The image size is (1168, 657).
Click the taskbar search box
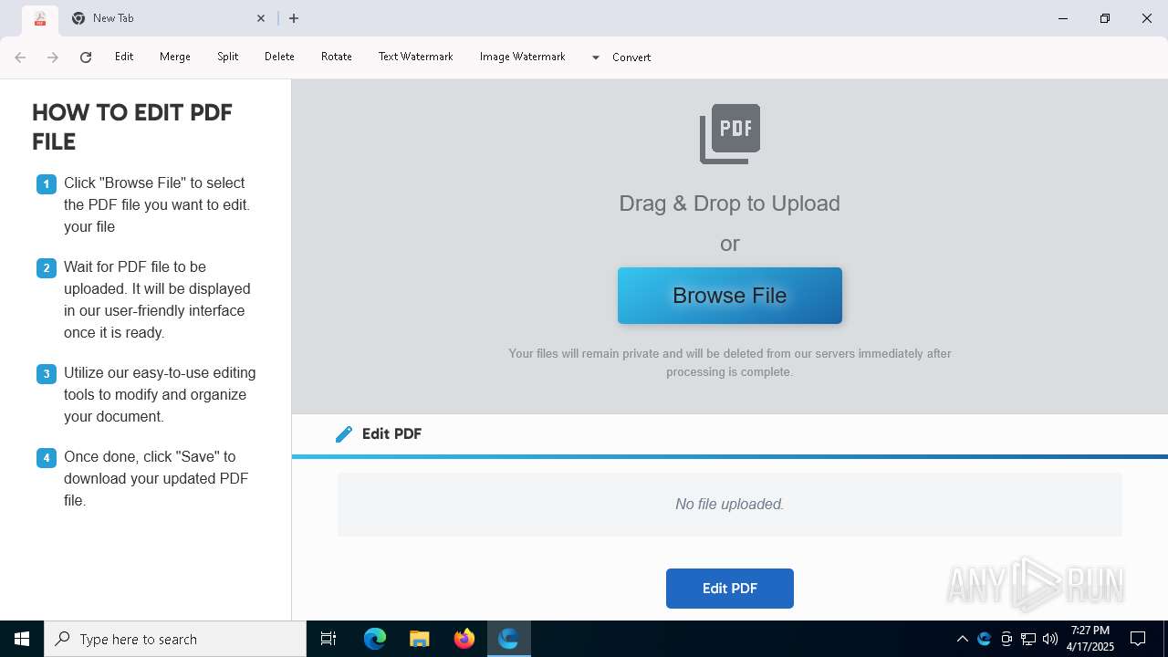point(175,639)
